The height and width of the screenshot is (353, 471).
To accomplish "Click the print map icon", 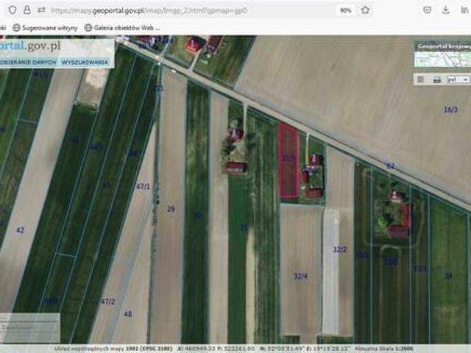I will pyautogui.click(x=436, y=79).
